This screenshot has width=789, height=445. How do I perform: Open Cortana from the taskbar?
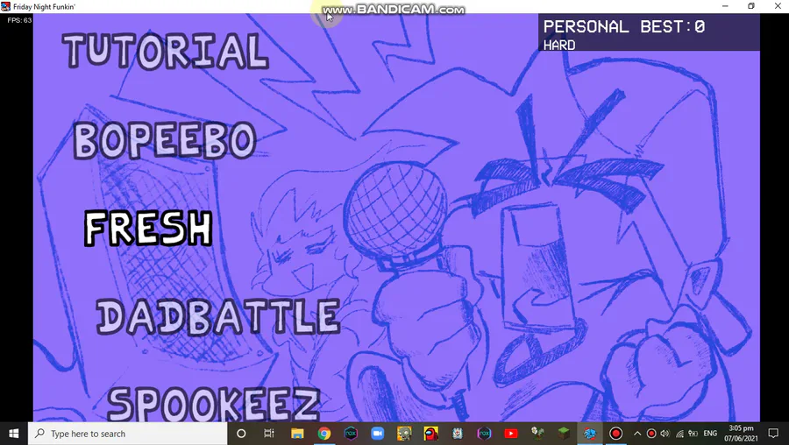241,434
